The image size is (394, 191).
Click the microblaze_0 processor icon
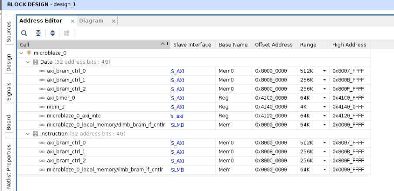[29, 53]
